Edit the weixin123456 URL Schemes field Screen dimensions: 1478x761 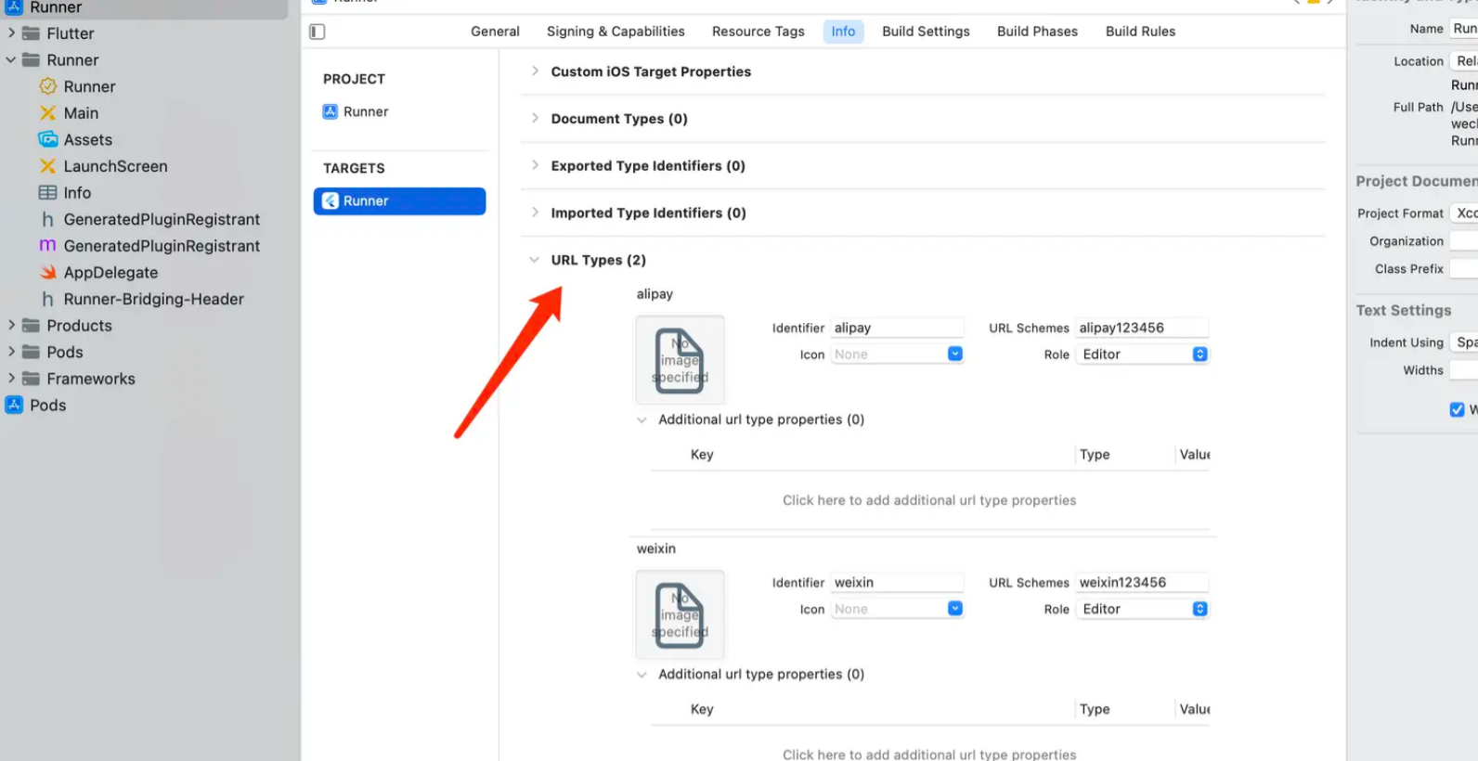(1142, 583)
